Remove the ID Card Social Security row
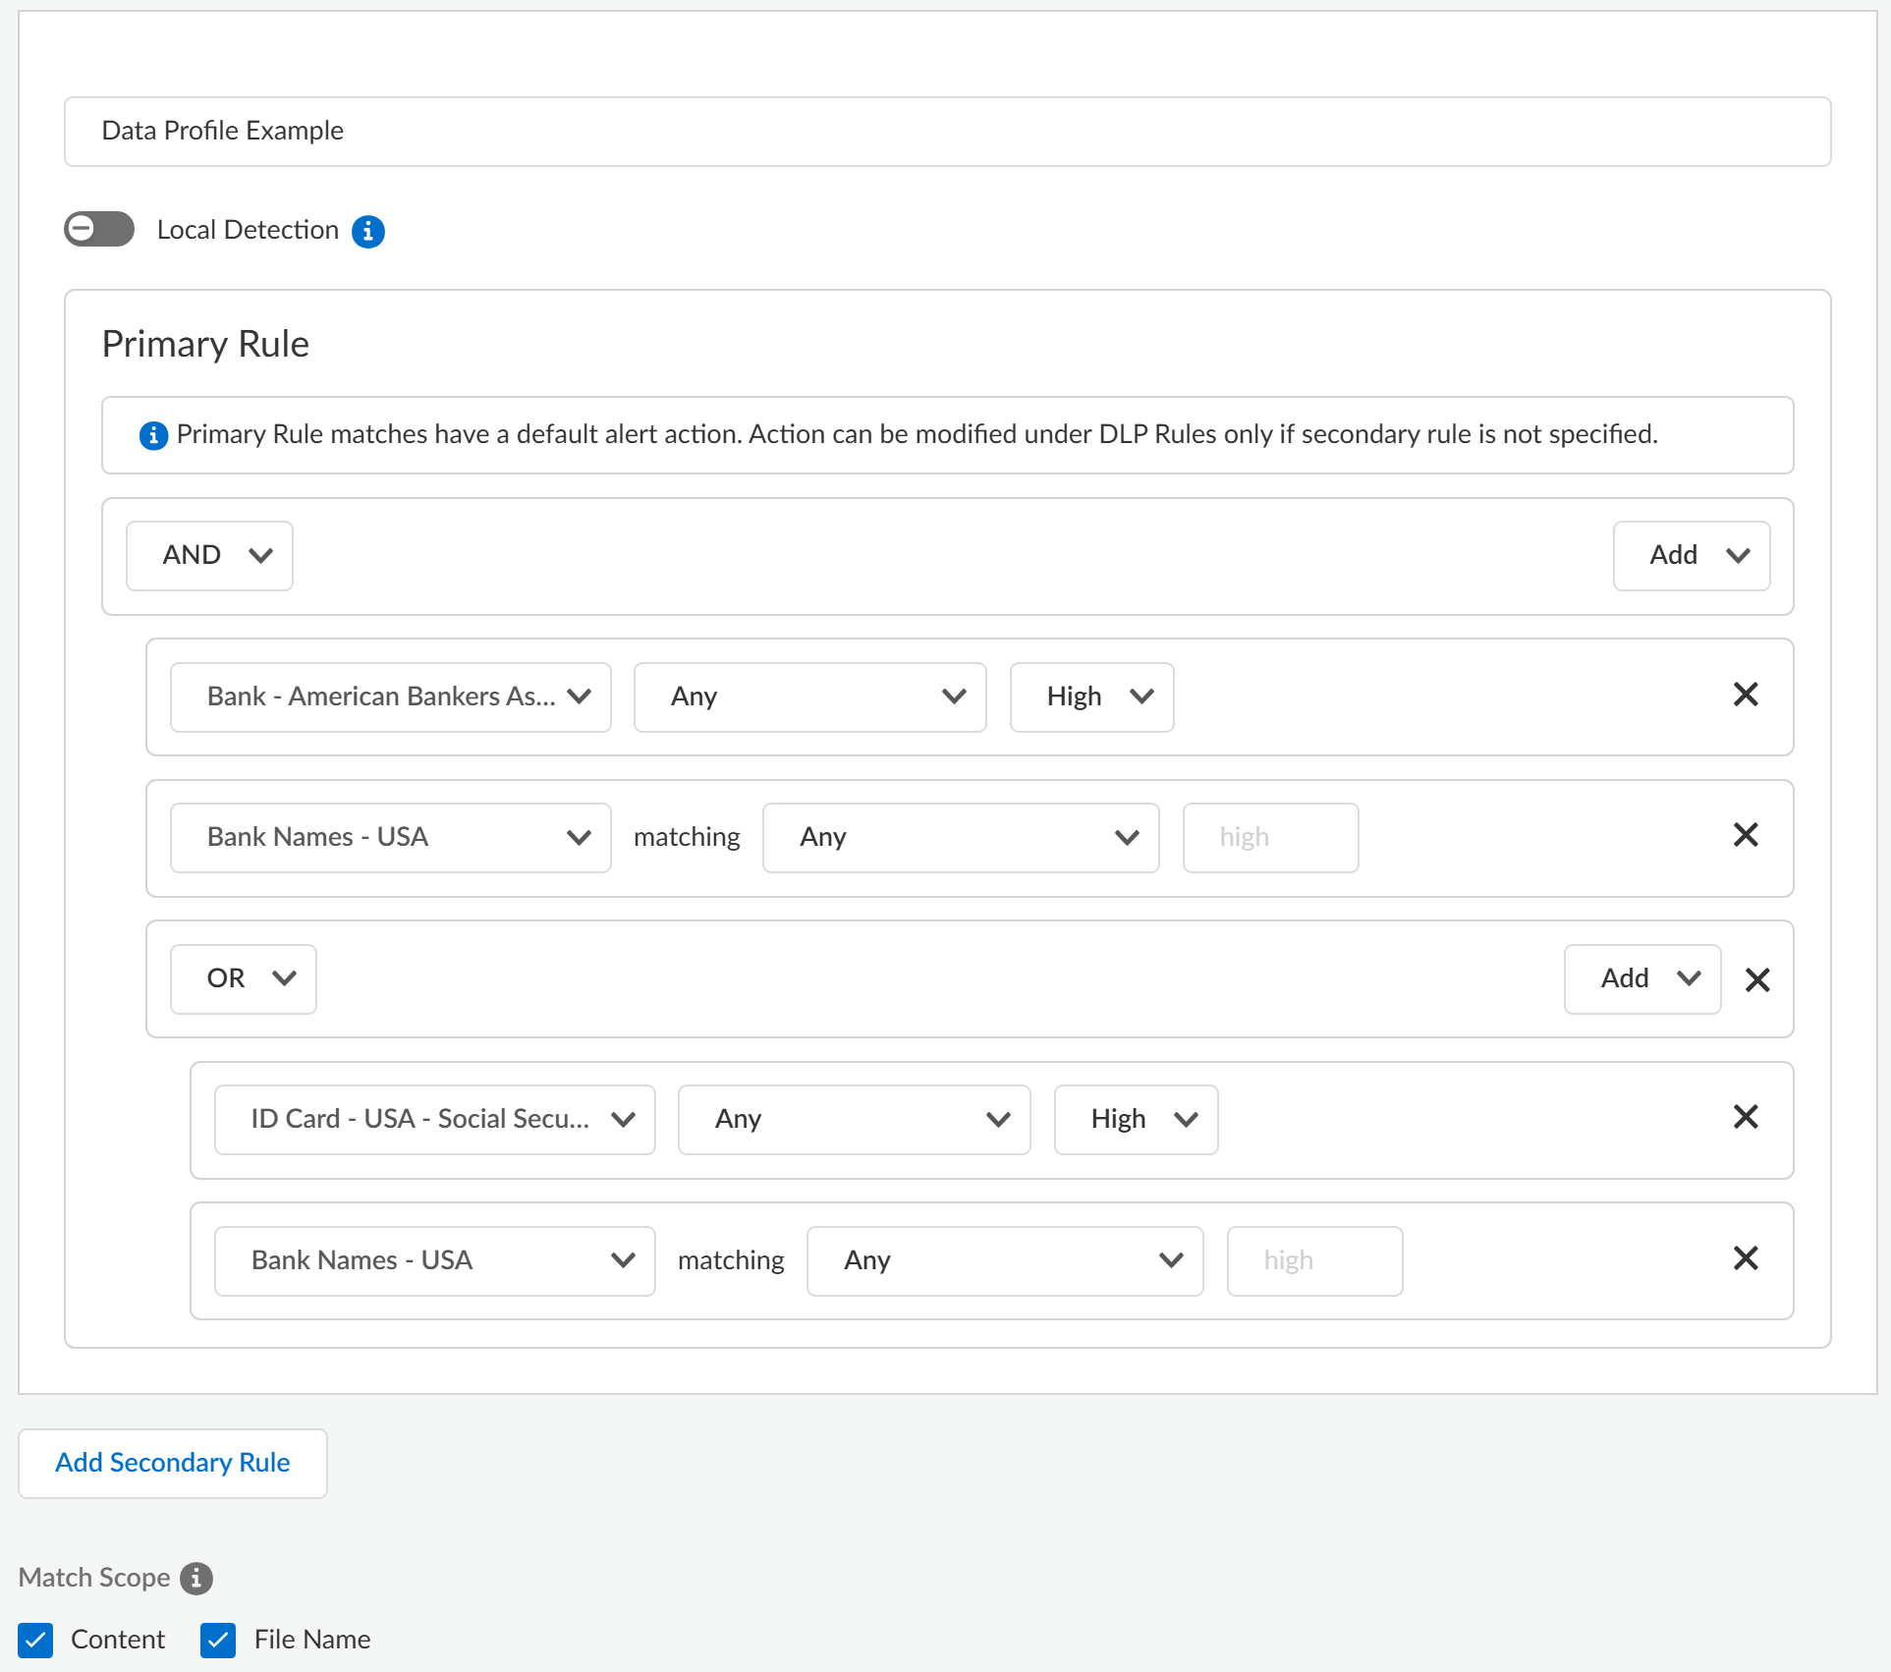 [x=1745, y=1117]
